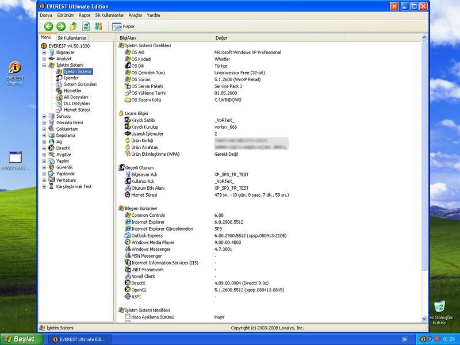
Task: Click the Güvenlik shield icon in tree
Action: (51, 167)
